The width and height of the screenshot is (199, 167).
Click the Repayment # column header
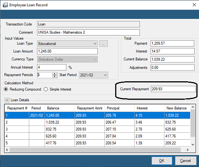tap(17, 108)
